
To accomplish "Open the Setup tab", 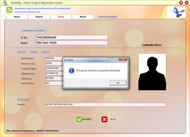I will point(61,17).
